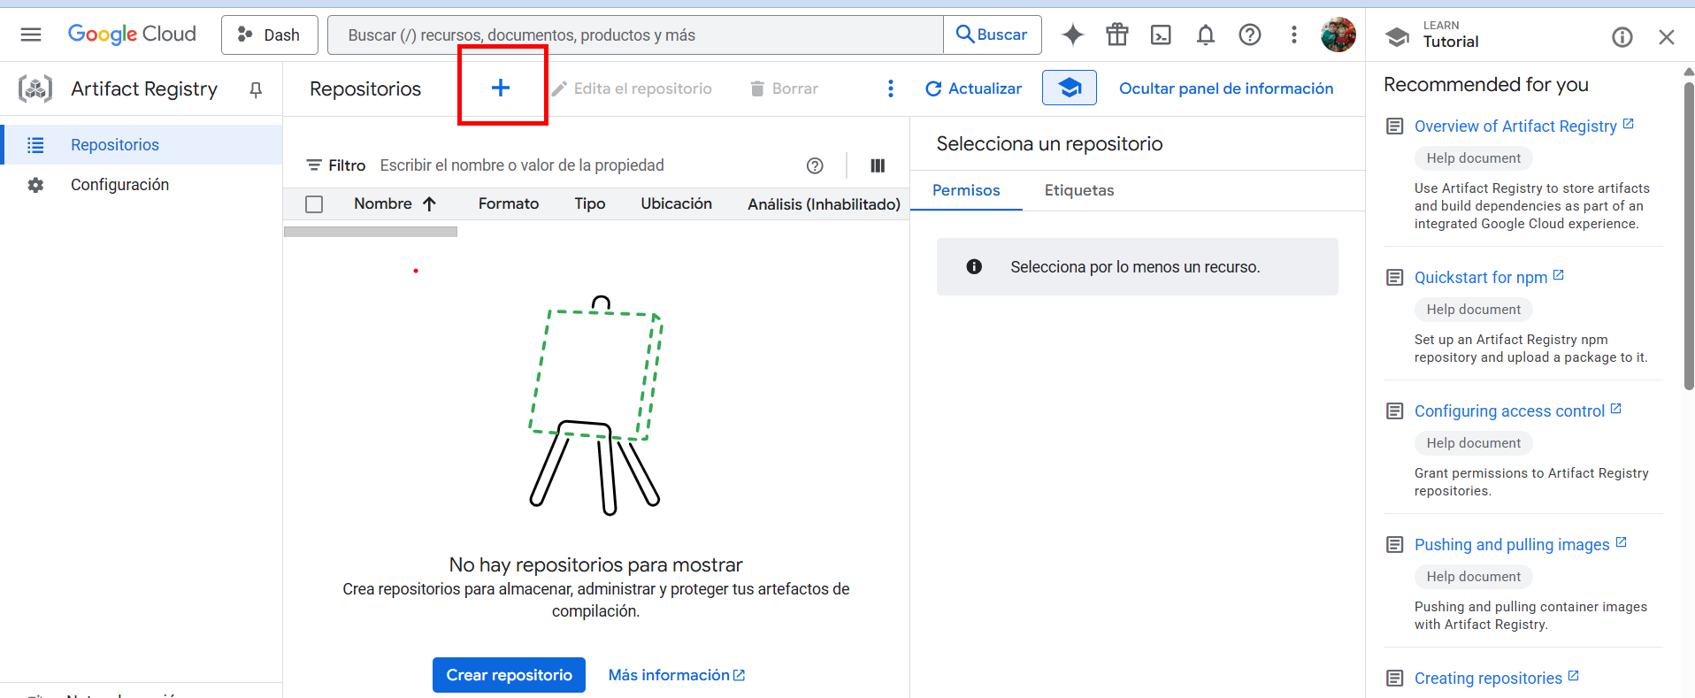This screenshot has width=1695, height=698.
Task: Open the Dash project selector
Action: tap(270, 35)
